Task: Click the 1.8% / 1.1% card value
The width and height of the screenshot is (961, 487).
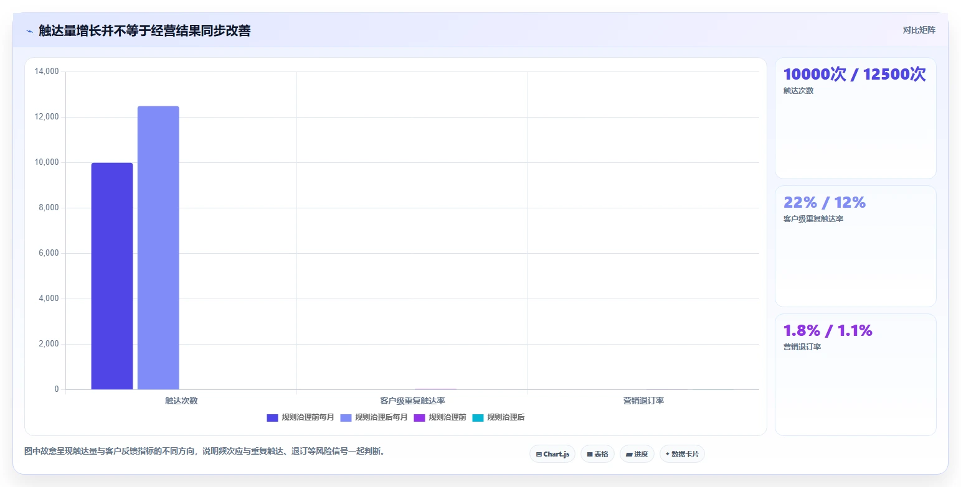Action: [828, 330]
